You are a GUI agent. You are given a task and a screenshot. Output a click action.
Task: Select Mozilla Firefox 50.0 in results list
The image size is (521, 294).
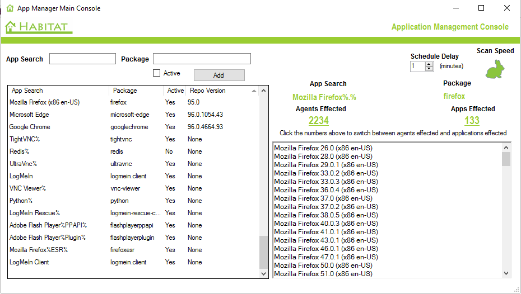(x=323, y=265)
